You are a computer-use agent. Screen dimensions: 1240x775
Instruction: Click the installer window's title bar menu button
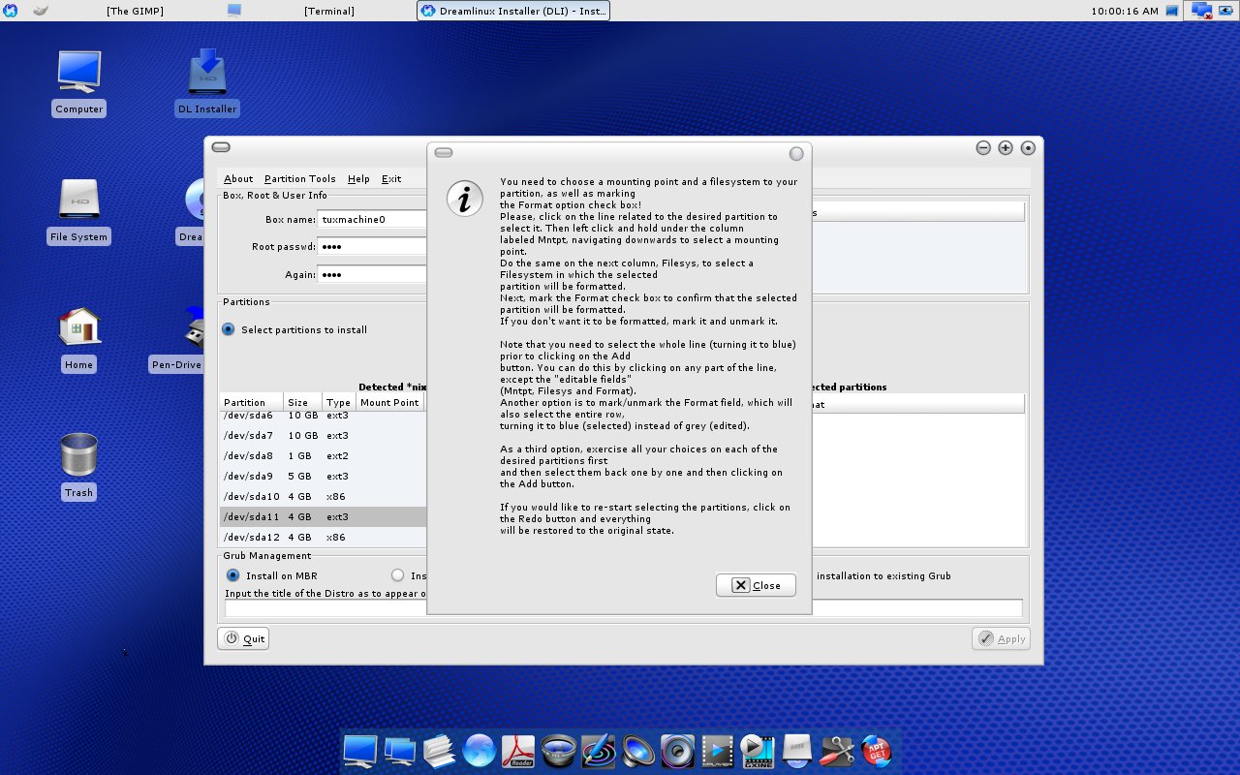(x=221, y=147)
